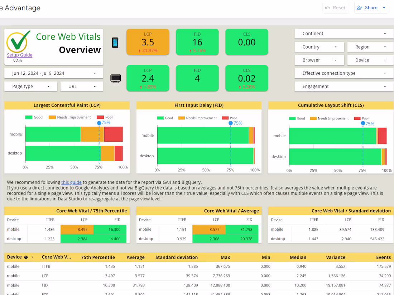Click the smartphone icon beside mobile vitals scores
394x295 pixels.
pos(115,42)
